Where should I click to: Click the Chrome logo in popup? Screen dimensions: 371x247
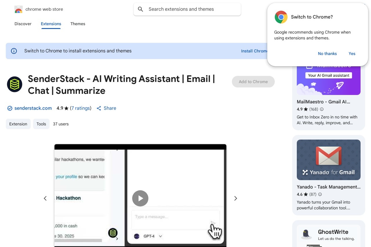point(281,17)
